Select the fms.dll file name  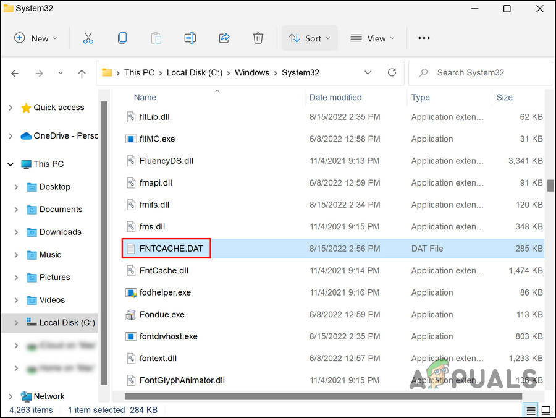(x=152, y=227)
